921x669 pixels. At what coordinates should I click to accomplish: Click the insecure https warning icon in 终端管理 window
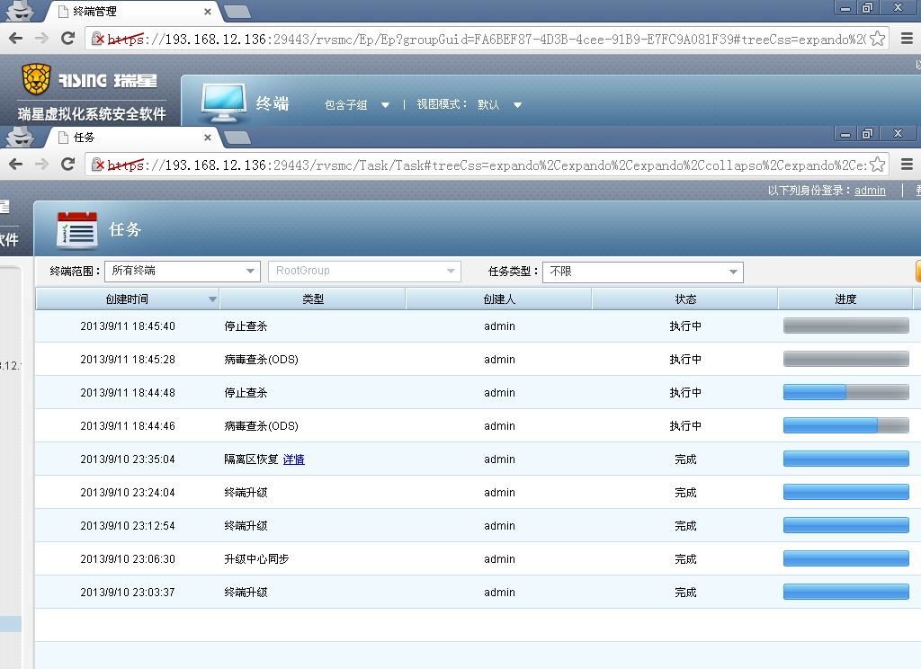(x=98, y=39)
